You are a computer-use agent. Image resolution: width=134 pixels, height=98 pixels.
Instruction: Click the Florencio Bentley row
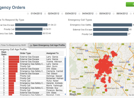tap(32, 90)
